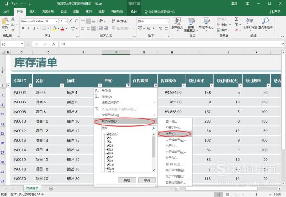This screenshot has height=197, width=286.
Task: Open Cell Styles (单元格样式)
Action: tap(206, 24)
